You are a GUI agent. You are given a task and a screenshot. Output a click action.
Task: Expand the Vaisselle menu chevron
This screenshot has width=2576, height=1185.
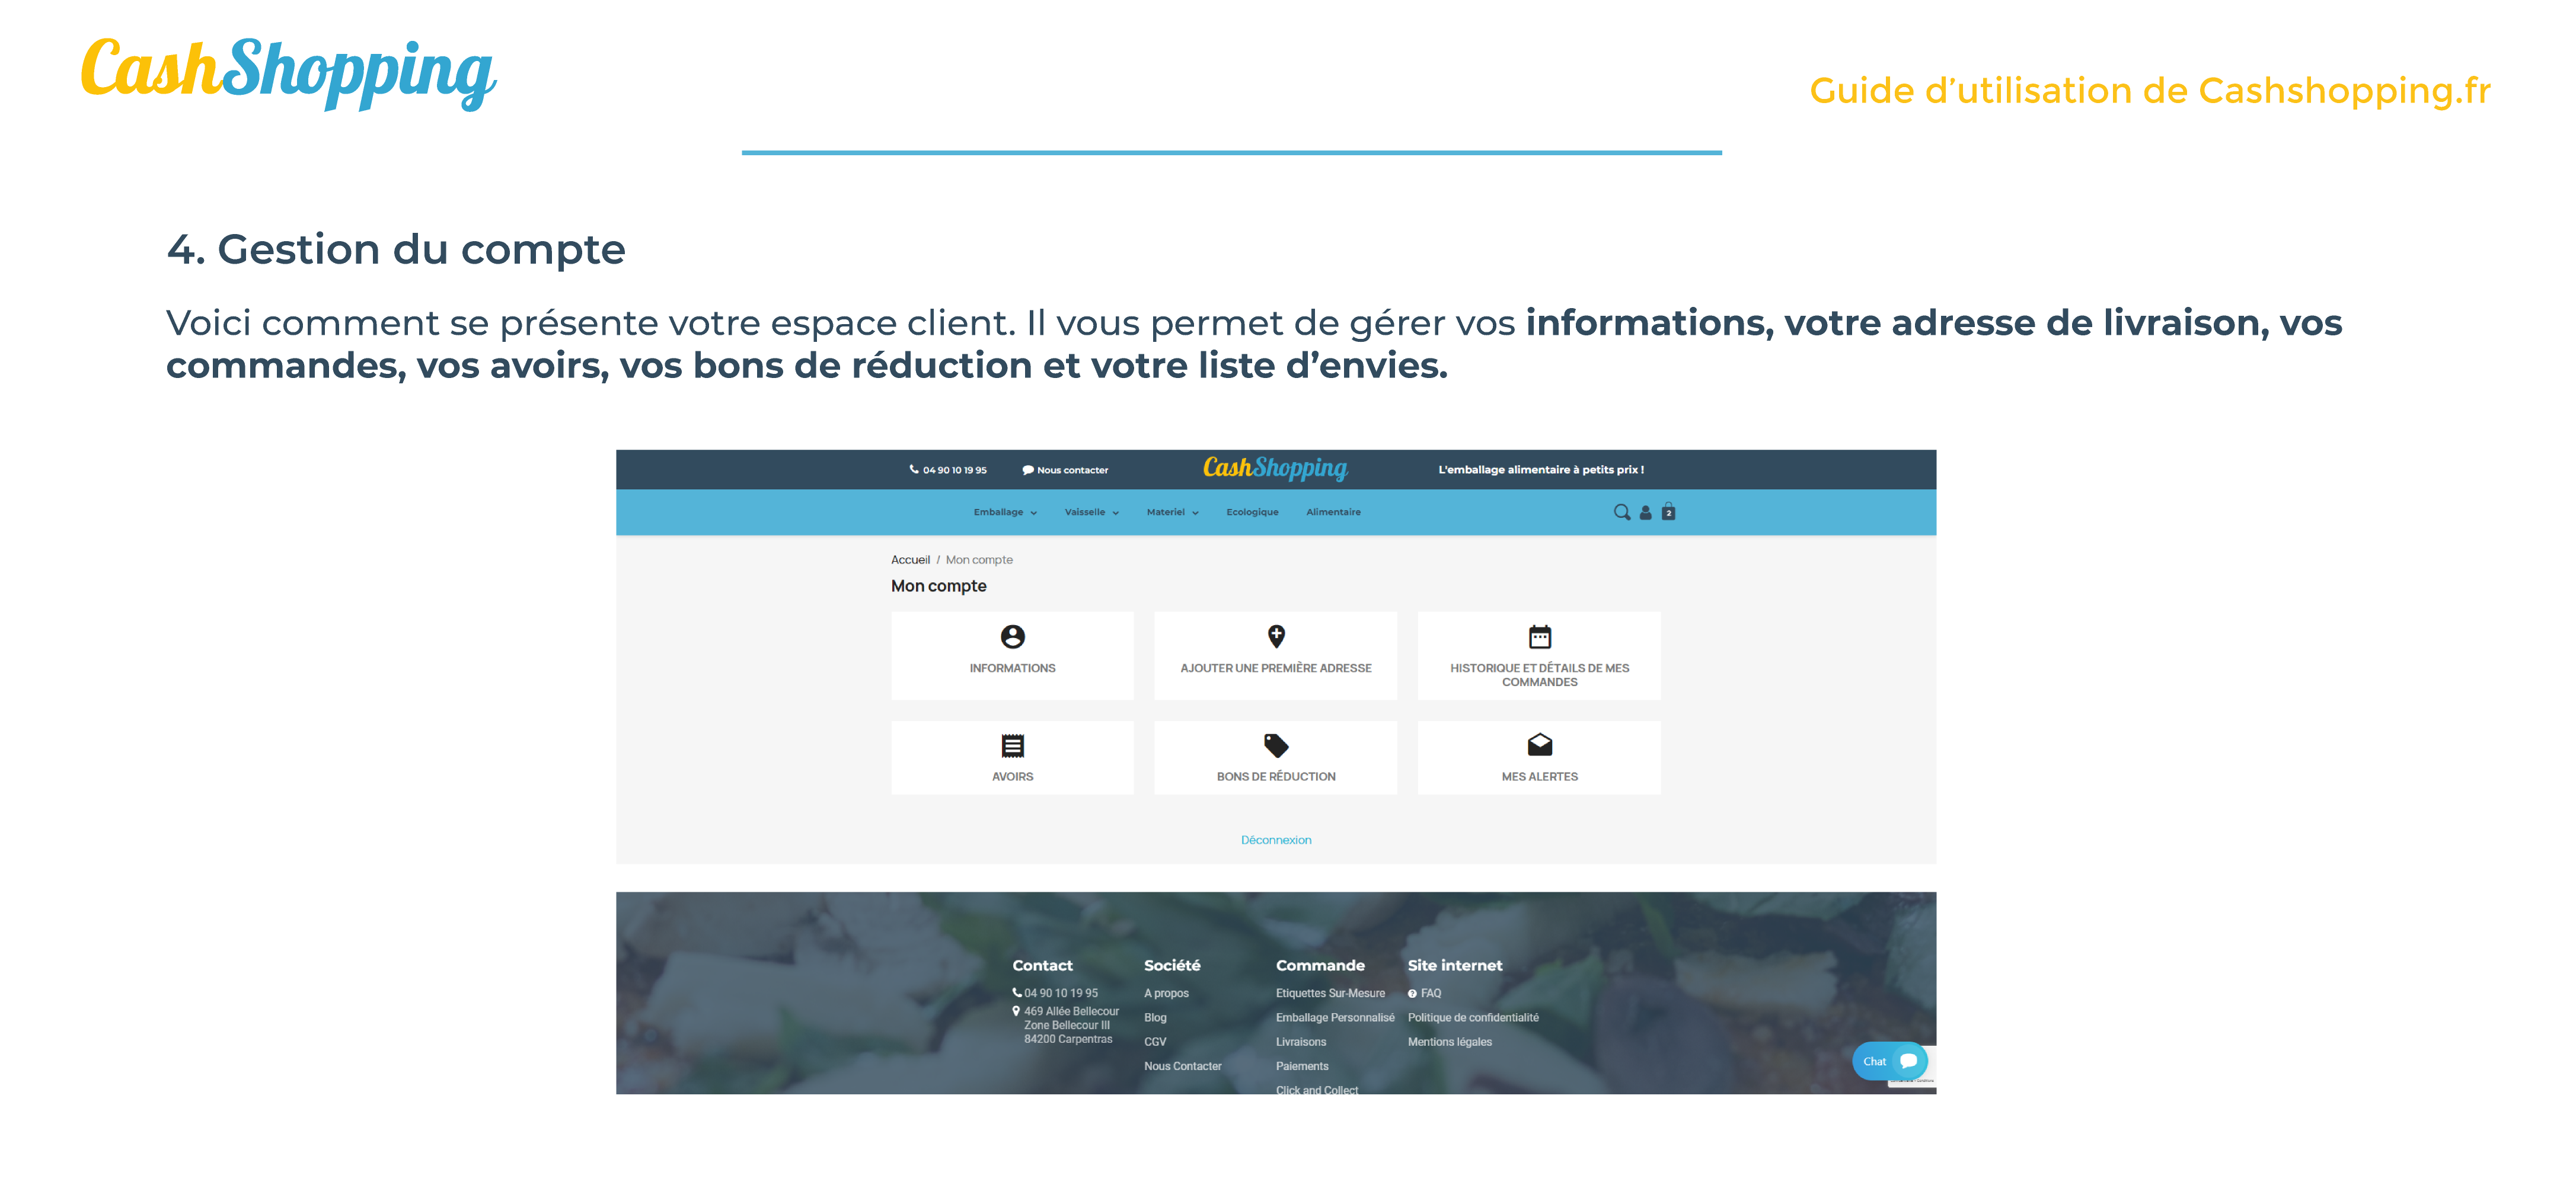tap(1115, 513)
